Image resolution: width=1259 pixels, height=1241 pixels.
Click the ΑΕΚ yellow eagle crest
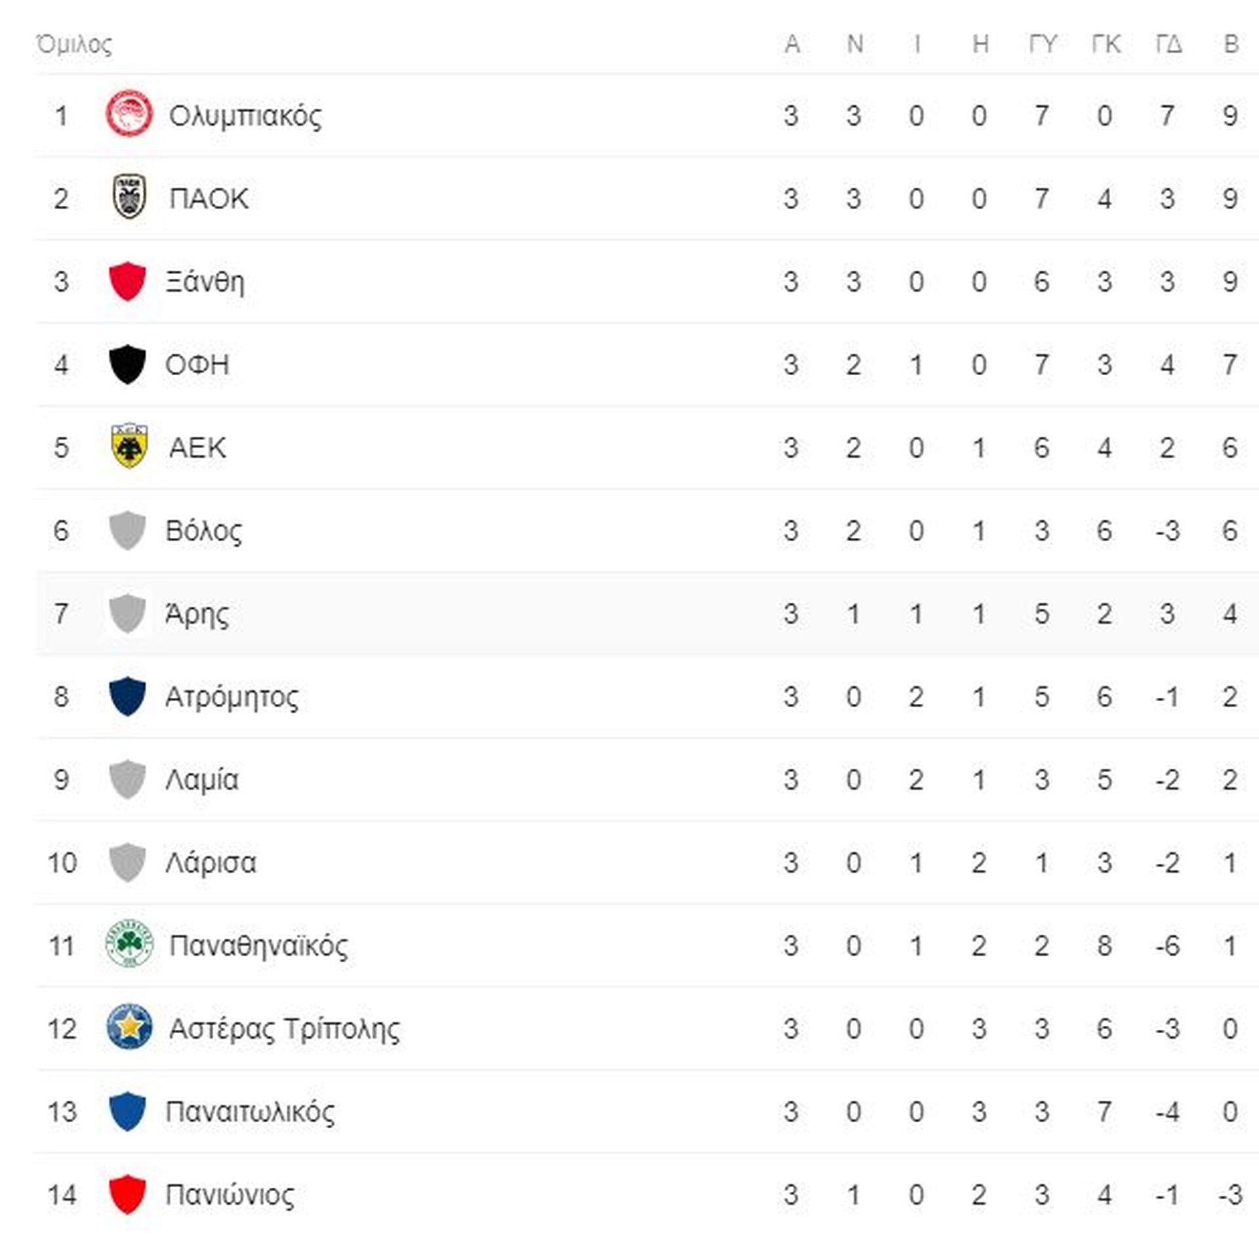click(x=129, y=447)
